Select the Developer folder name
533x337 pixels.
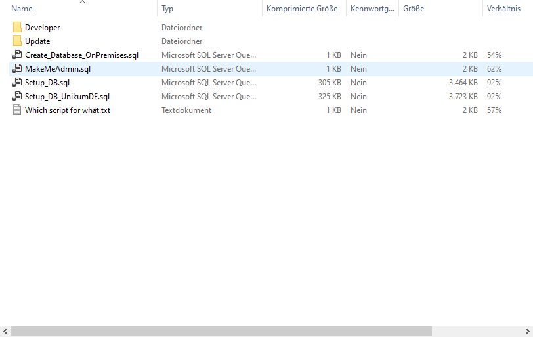pyautogui.click(x=43, y=28)
